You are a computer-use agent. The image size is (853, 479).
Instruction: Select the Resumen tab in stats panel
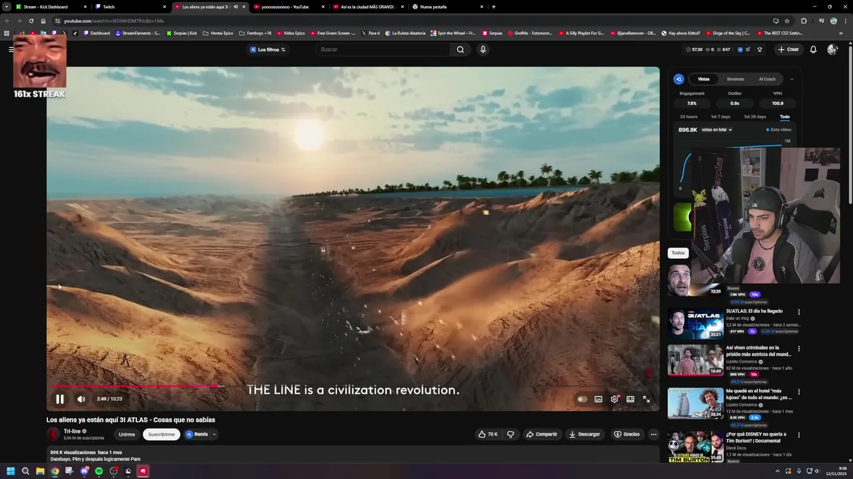coord(736,79)
